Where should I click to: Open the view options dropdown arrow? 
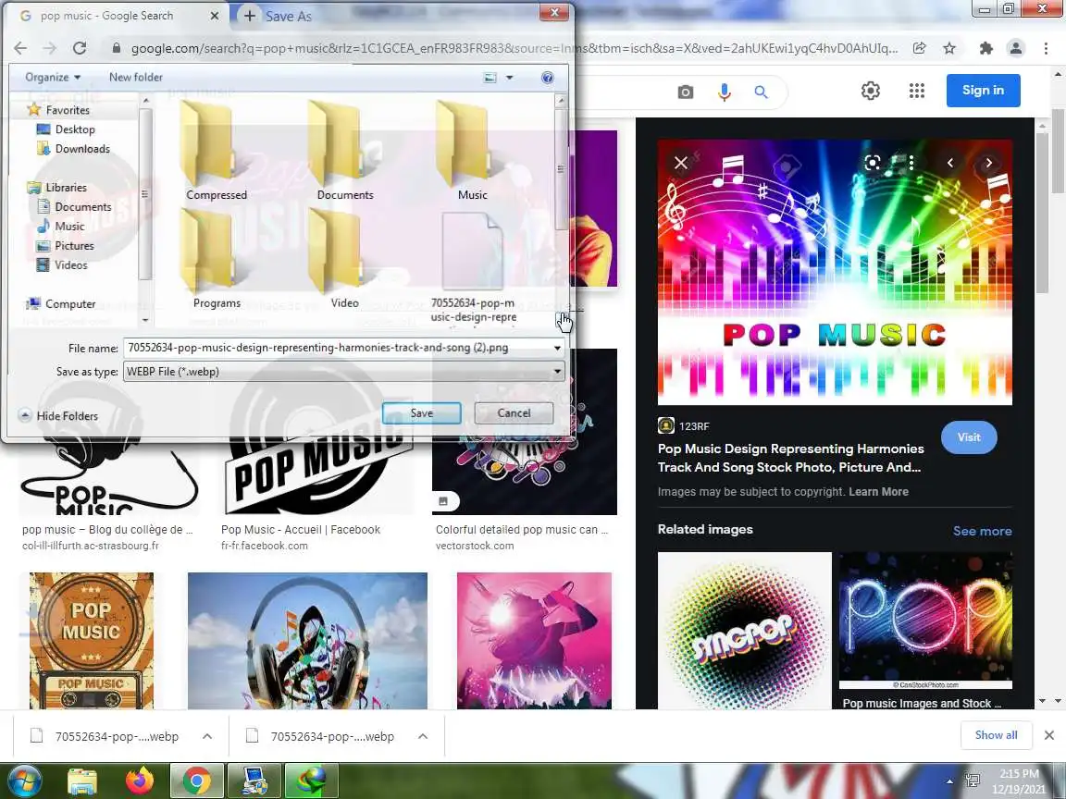509,78
